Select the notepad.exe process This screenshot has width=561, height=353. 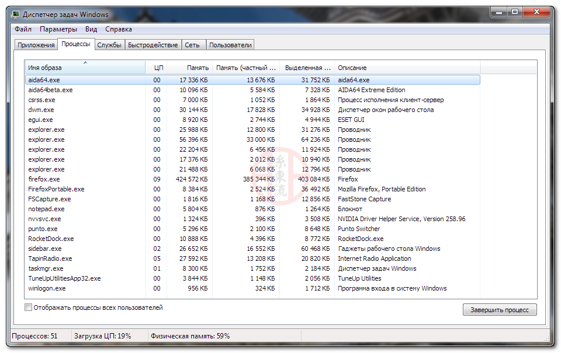pos(252,209)
